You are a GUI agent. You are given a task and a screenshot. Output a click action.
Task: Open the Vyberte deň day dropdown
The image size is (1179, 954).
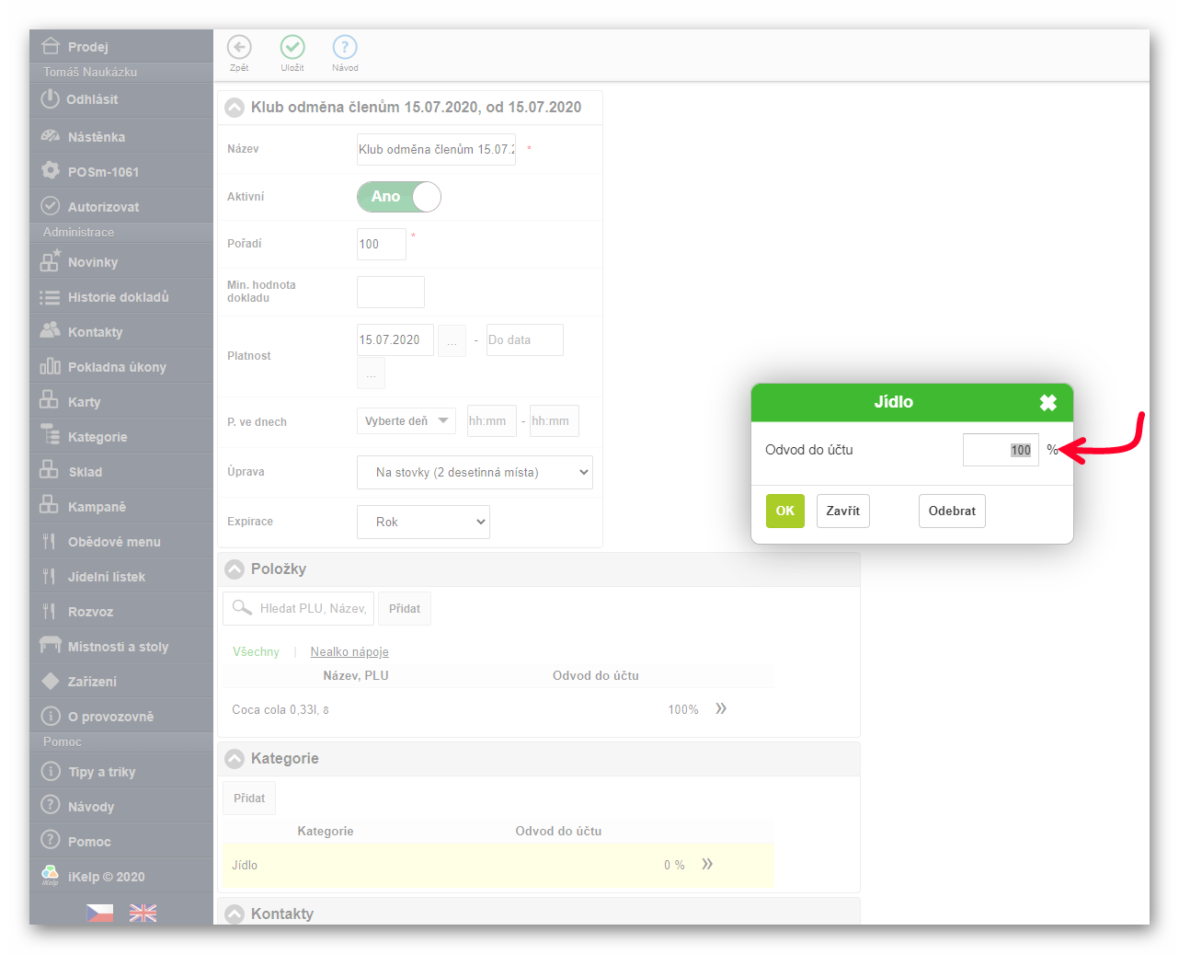click(406, 421)
